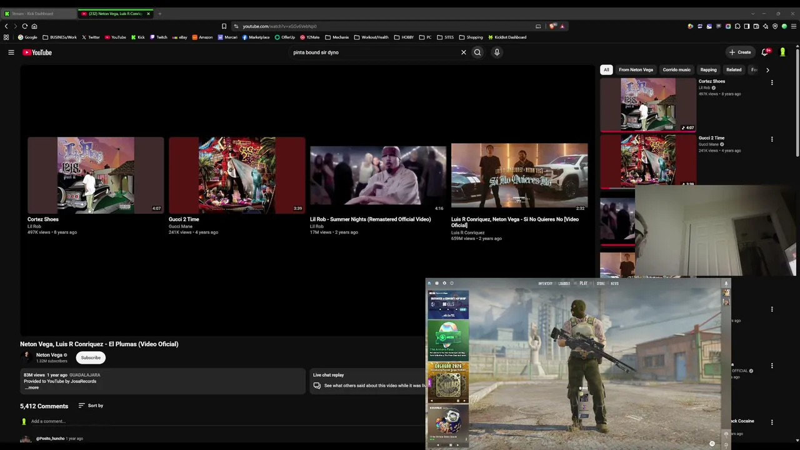Expand the video description with ...more
The height and width of the screenshot is (450, 800).
pos(31,387)
